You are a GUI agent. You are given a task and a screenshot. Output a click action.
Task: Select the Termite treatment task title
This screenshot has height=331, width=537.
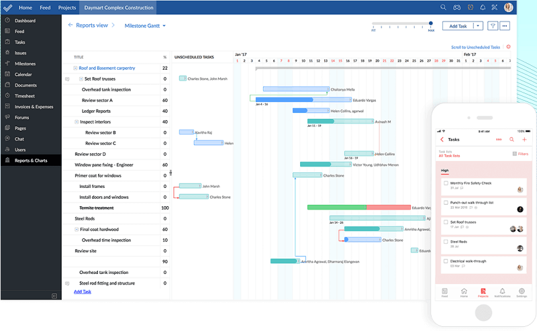[97, 208]
